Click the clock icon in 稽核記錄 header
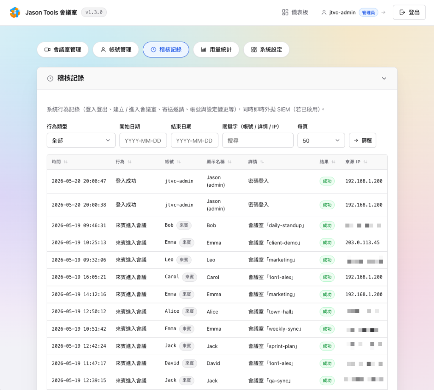The image size is (434, 390). (x=50, y=79)
